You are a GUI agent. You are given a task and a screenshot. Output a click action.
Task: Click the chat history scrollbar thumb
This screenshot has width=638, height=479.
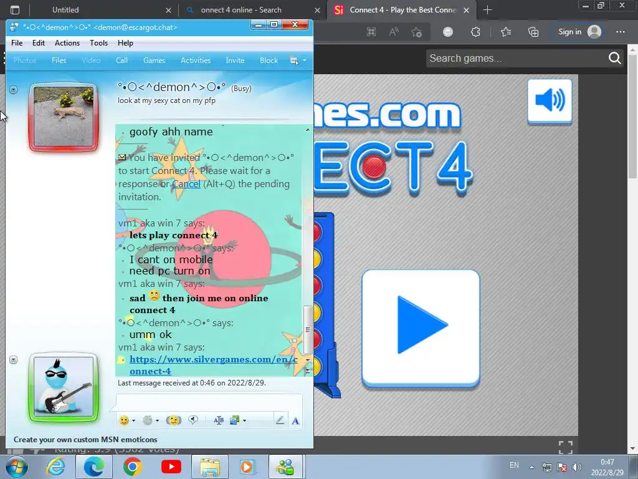pyautogui.click(x=308, y=329)
